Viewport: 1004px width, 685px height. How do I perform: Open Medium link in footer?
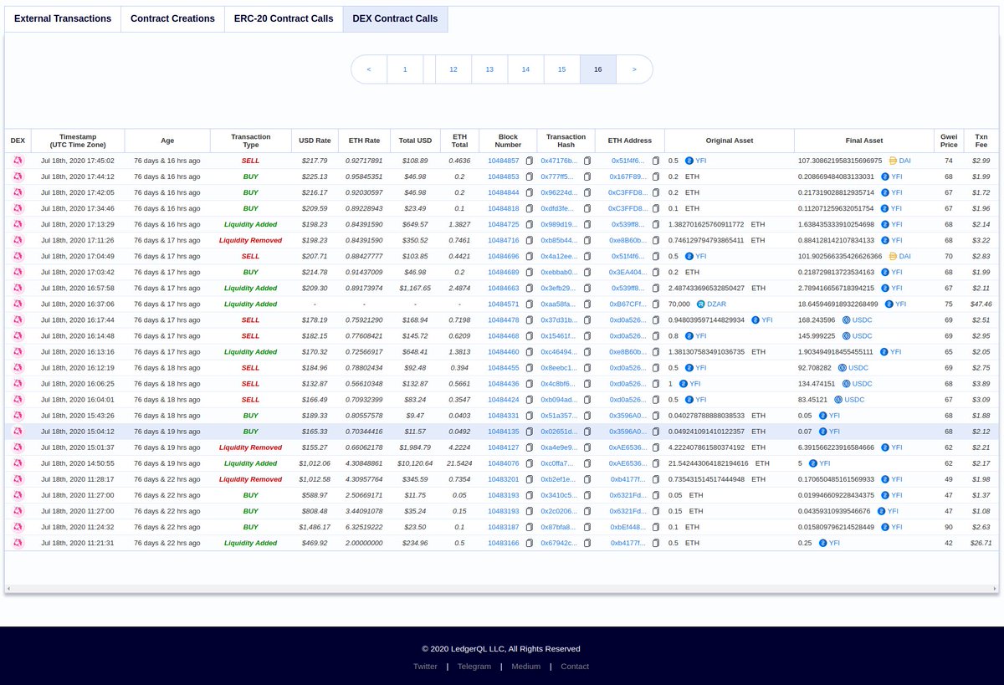coord(525,667)
